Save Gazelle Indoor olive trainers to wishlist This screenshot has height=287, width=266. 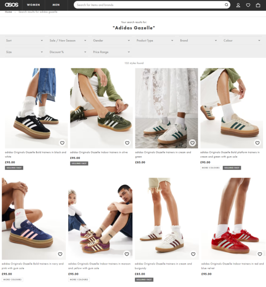(127, 143)
